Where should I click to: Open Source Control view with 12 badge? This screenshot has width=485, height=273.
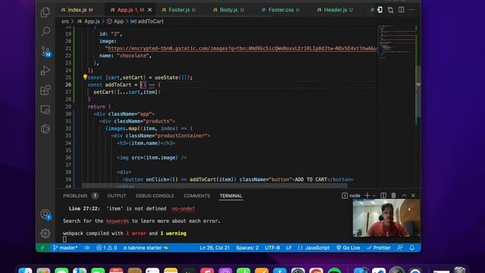tap(45, 51)
